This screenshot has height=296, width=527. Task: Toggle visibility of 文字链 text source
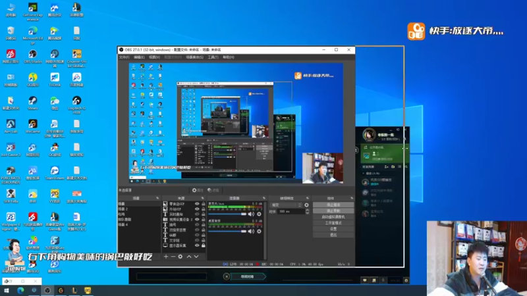pyautogui.click(x=197, y=240)
